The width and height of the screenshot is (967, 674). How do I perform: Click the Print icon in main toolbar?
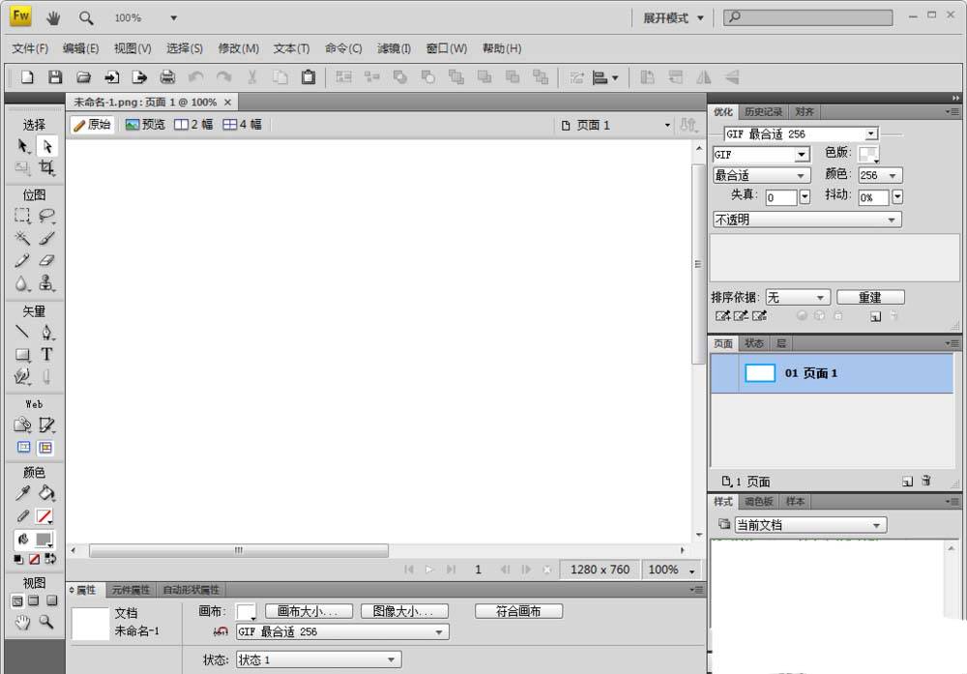(x=167, y=77)
